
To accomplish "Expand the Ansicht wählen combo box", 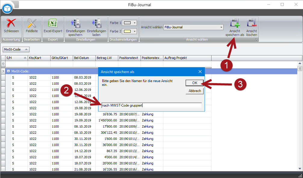I will pos(221,27).
